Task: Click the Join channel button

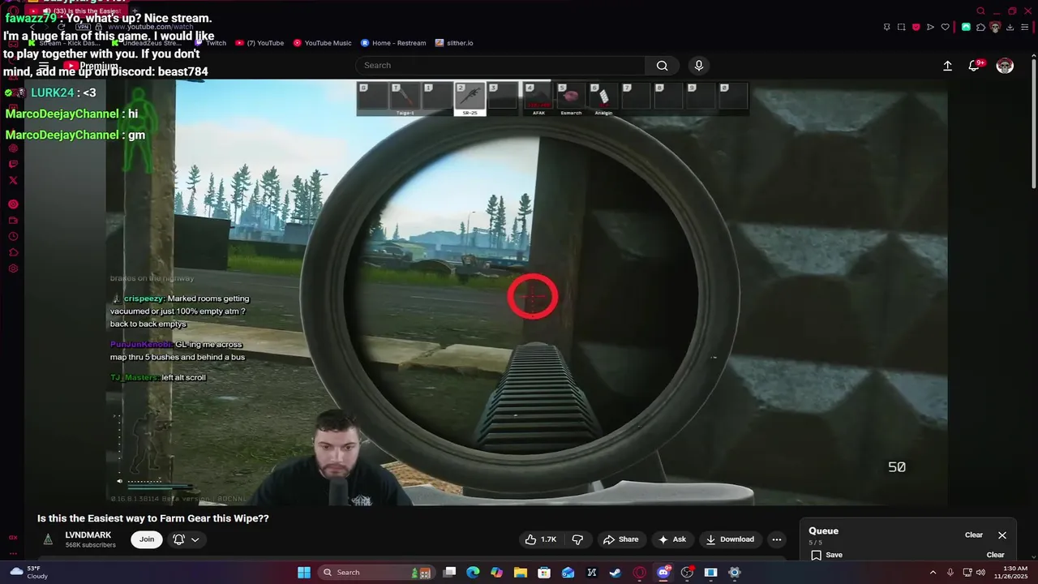Action: click(x=147, y=539)
